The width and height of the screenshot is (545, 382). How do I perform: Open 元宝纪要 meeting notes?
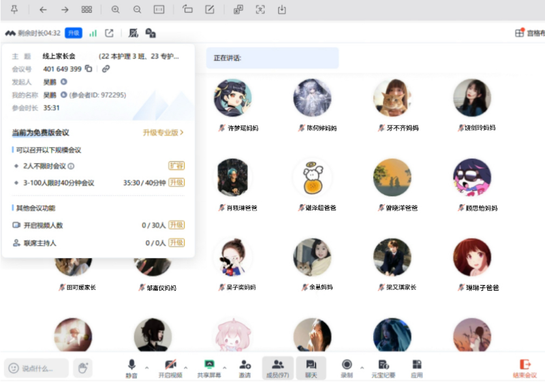(383, 368)
